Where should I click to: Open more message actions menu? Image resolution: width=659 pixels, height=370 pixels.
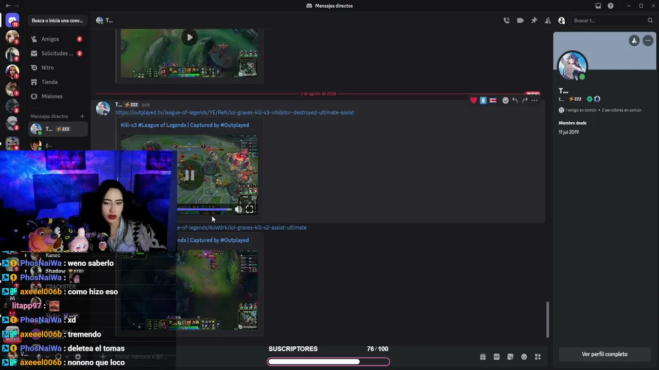534,100
